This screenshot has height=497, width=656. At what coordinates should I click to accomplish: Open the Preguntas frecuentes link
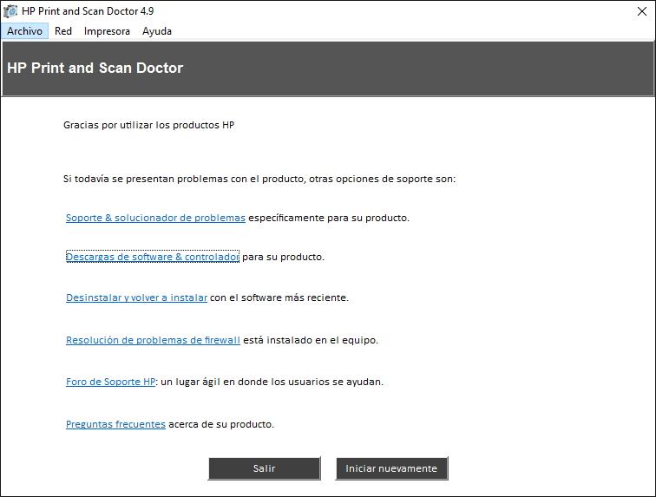coord(115,424)
